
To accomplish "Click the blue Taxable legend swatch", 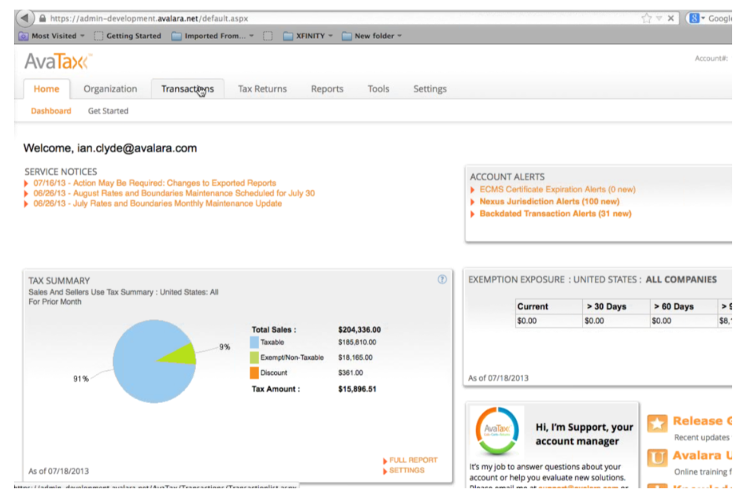I will click(x=254, y=342).
